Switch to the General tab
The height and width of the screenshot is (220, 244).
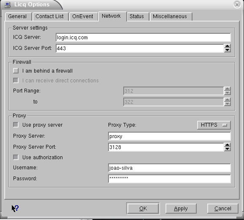[19, 16]
